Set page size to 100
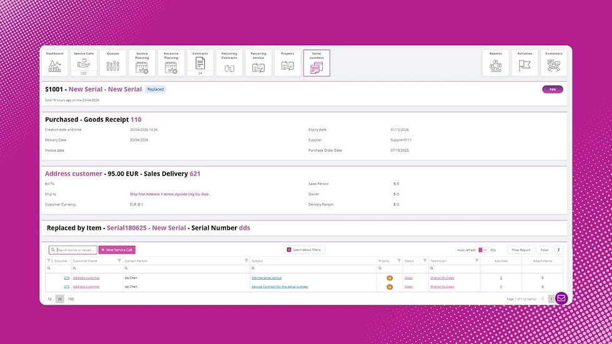Viewport: 612px width, 344px height. pos(71,299)
